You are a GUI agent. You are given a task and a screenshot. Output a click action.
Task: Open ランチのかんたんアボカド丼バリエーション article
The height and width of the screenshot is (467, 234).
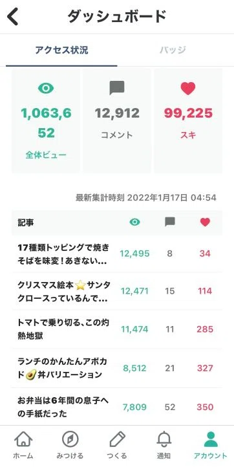[117, 368]
